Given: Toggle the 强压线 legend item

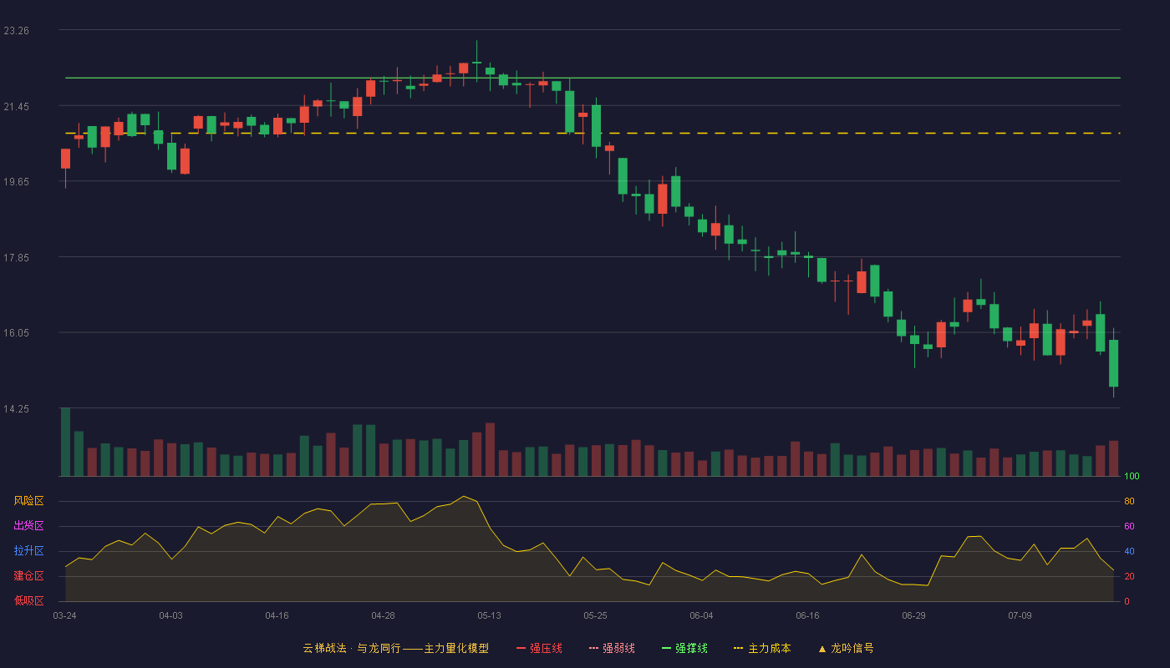Looking at the screenshot, I should 539,648.
